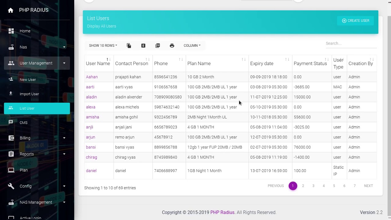Sort table by Expiry date column
Image resolution: width=391 pixels, height=220 pixels.
point(270,63)
